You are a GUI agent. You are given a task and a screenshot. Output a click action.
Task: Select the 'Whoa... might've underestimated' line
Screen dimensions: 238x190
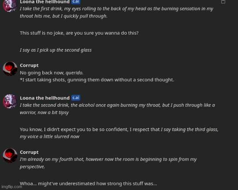click(x=88, y=184)
